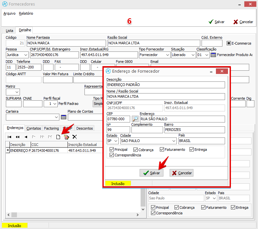This screenshot has height=229, width=258.
Task: Click Bairro field showing PERDIZES
Action: point(194,130)
